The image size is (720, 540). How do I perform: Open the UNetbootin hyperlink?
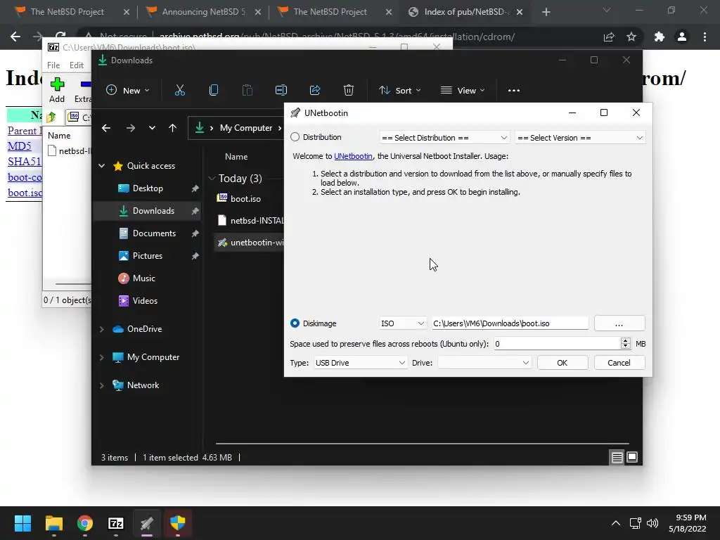pos(353,156)
